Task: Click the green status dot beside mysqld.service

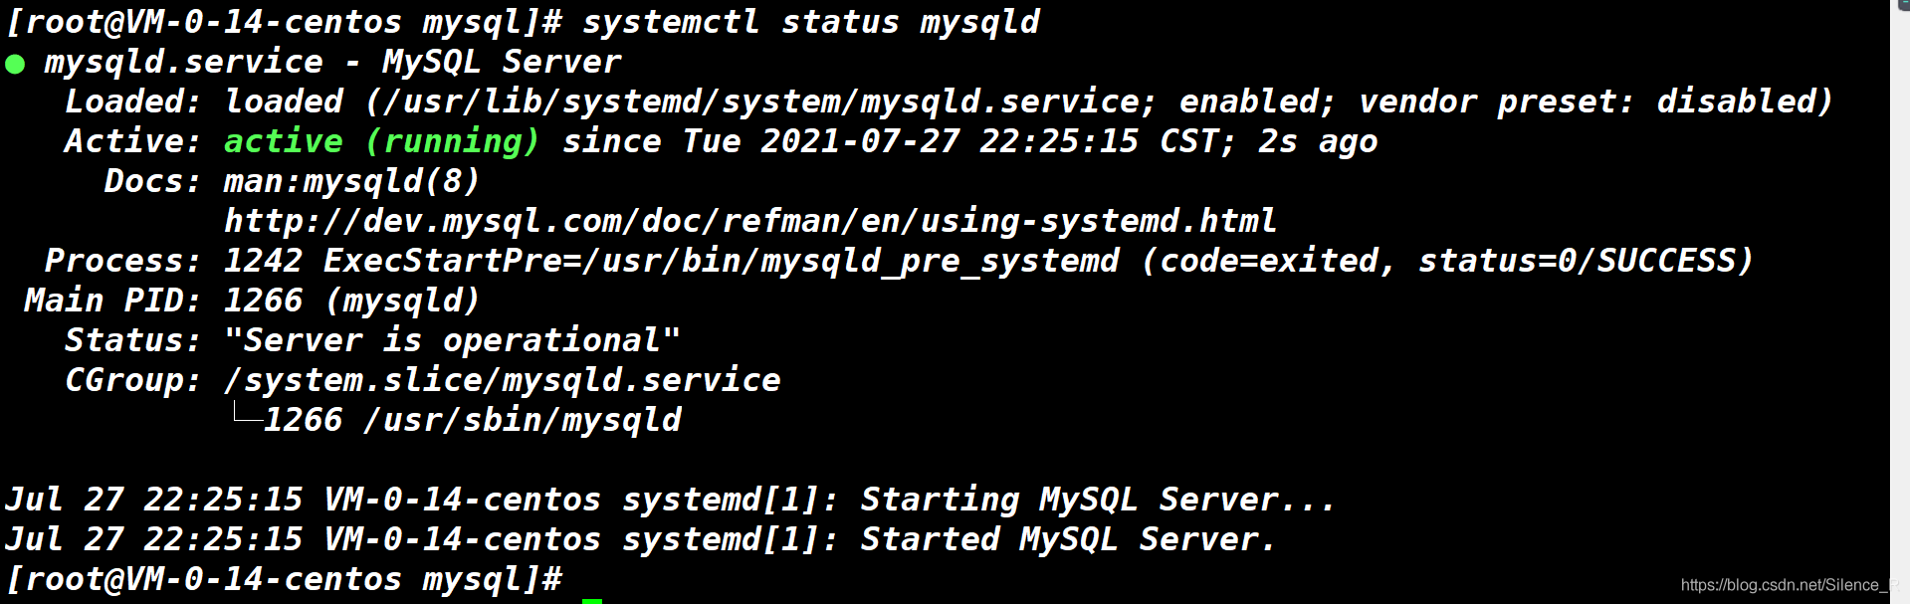Action: tap(15, 65)
